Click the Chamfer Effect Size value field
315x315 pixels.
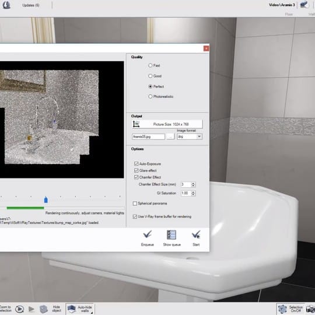click(x=186, y=184)
